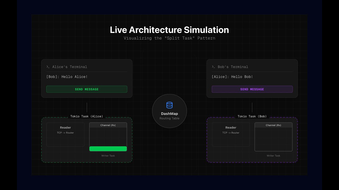This screenshot has width=339, height=190.
Task: Select the Reader box in Tokio Task (Alice)
Action: click(65, 134)
